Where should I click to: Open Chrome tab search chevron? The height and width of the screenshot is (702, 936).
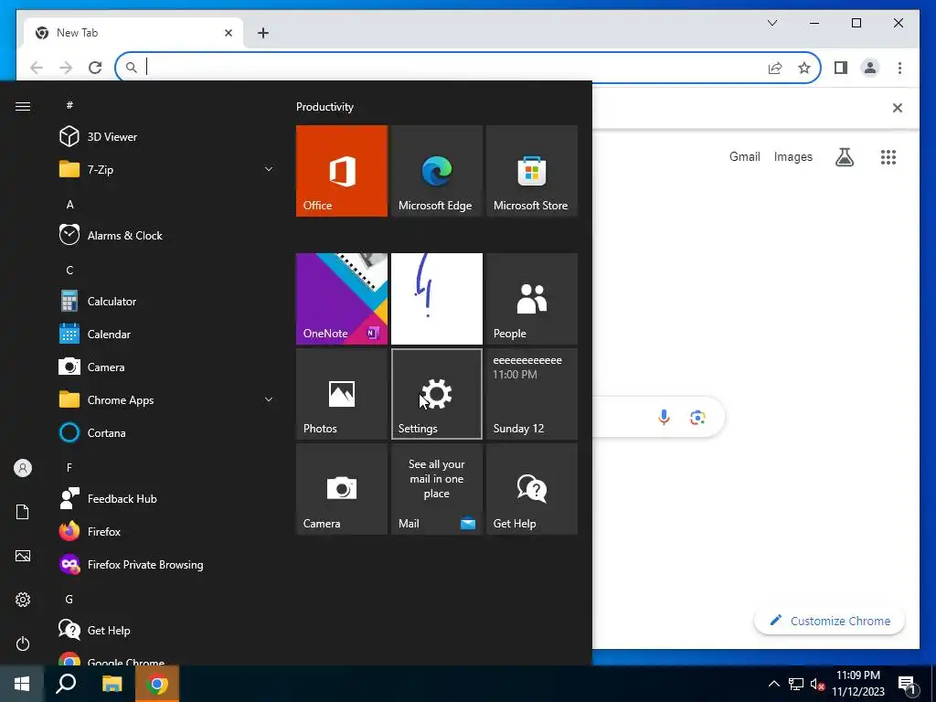pos(771,23)
